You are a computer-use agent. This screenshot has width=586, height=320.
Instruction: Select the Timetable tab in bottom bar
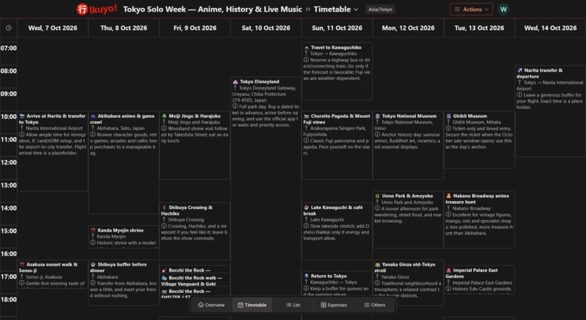pos(252,305)
